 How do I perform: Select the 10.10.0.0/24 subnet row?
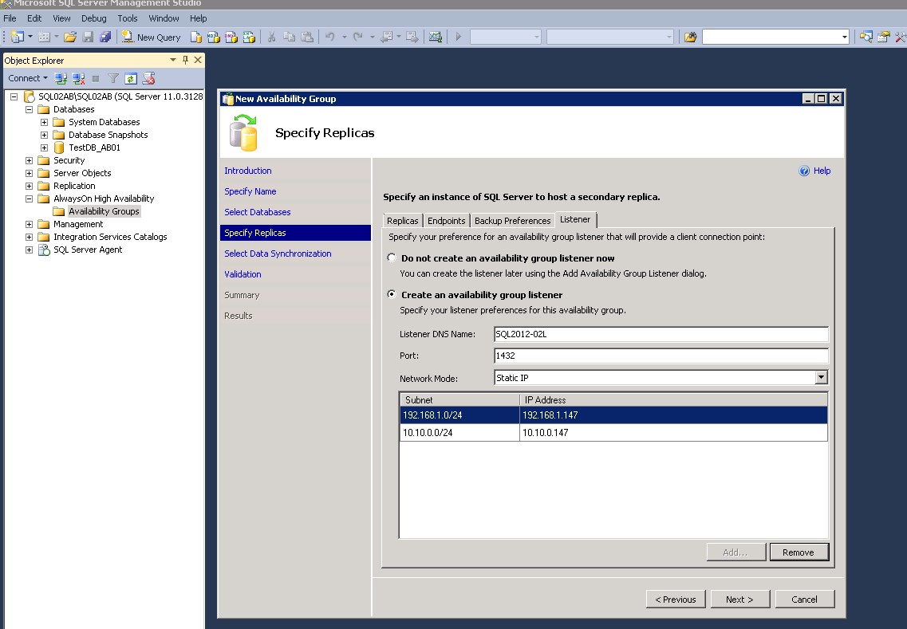point(459,432)
